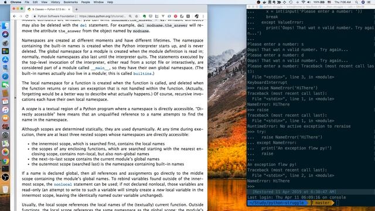Click Docker whale icon in menu bar
Viewport: 375px width, 211px height.
[x=264, y=2]
